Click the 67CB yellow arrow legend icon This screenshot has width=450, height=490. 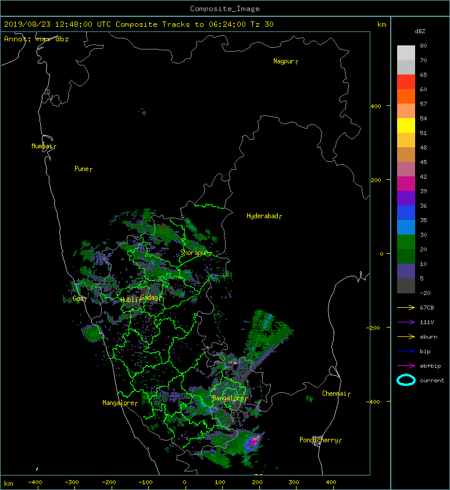click(406, 308)
